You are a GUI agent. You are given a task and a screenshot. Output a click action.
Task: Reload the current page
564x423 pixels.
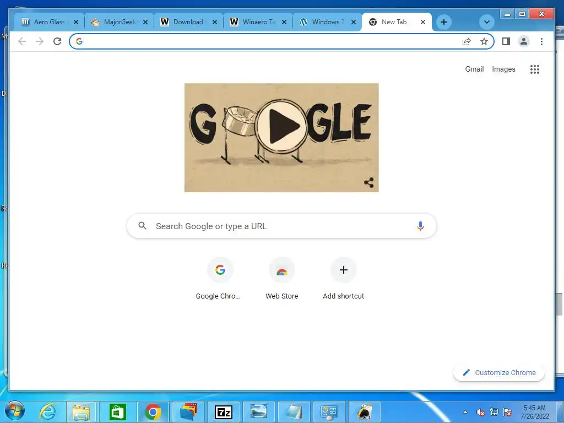click(57, 41)
